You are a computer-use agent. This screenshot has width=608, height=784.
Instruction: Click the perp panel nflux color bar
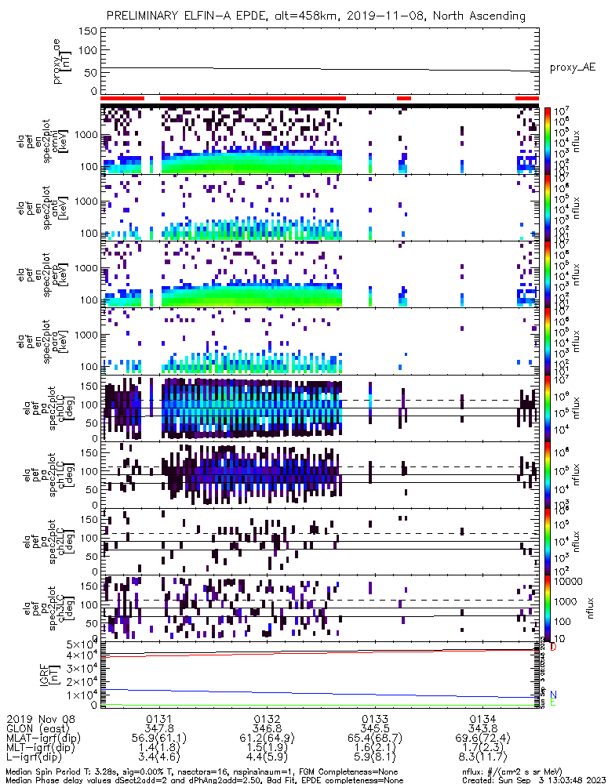click(548, 274)
